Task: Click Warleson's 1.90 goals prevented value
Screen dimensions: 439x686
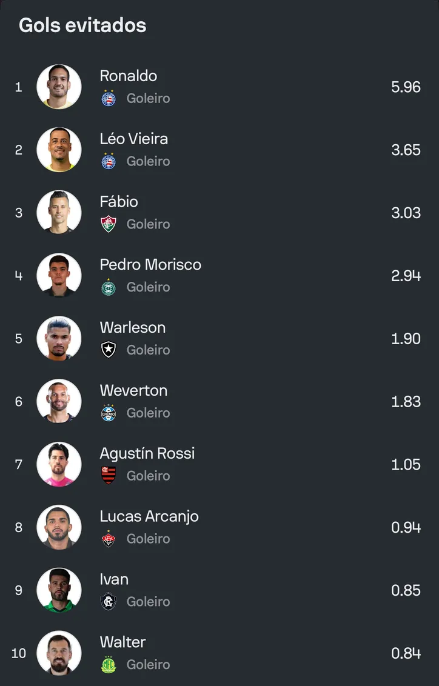Action: [406, 339]
